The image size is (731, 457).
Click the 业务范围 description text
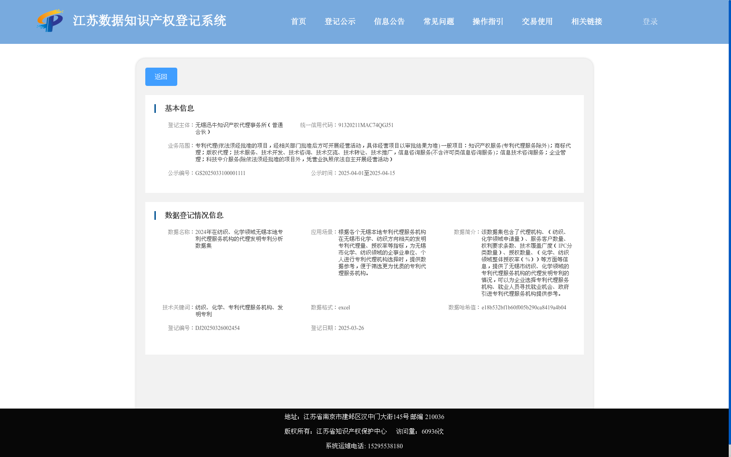[x=383, y=153]
